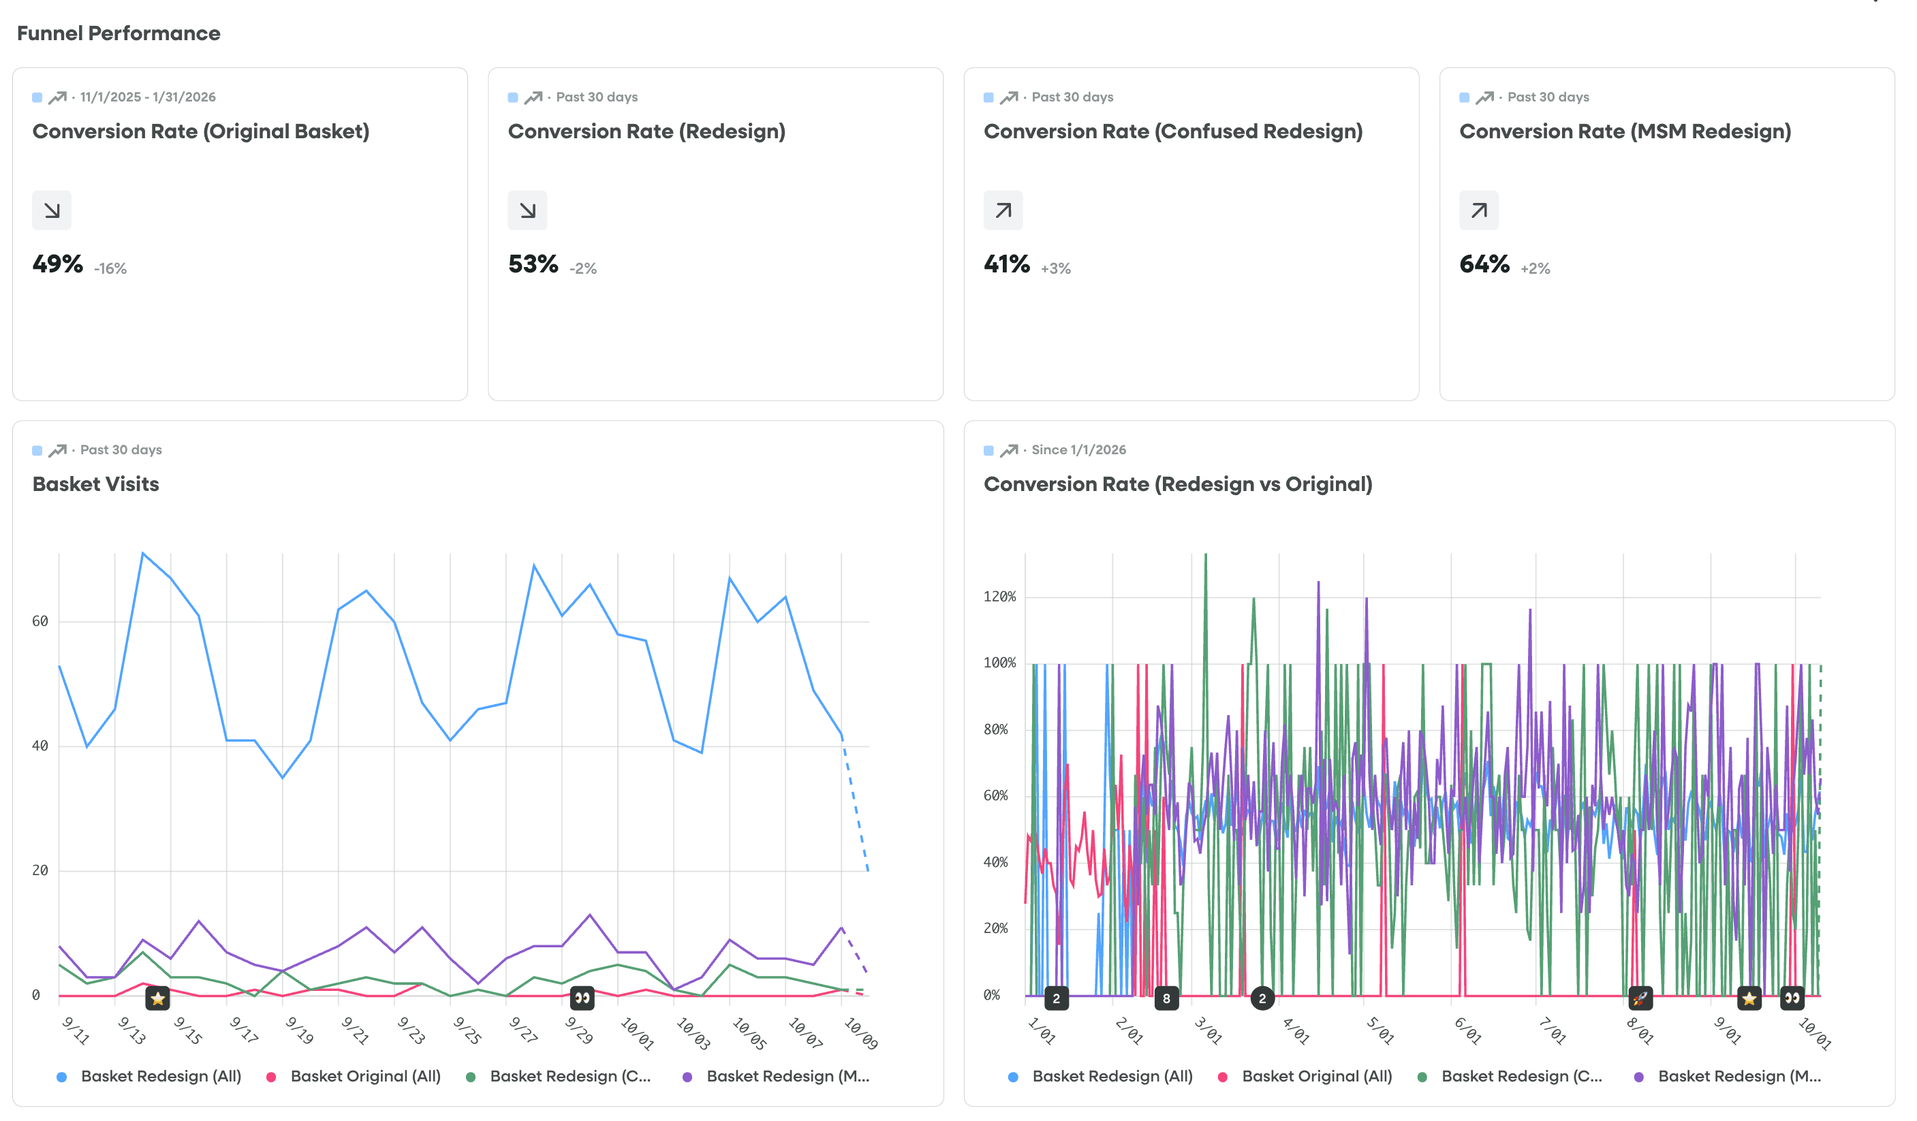This screenshot has width=1917, height=1121.
Task: Click the insights chart icon on Original Basket card
Action: pos(58,97)
